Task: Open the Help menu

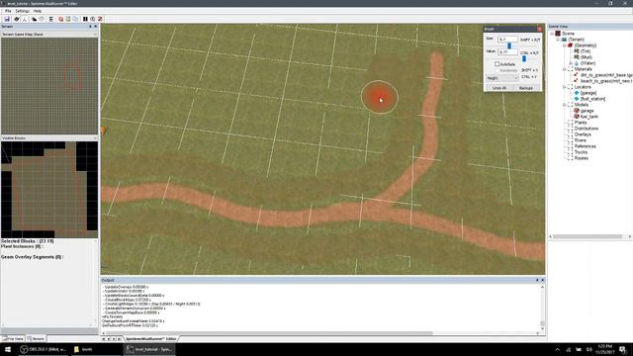Action: (38, 11)
